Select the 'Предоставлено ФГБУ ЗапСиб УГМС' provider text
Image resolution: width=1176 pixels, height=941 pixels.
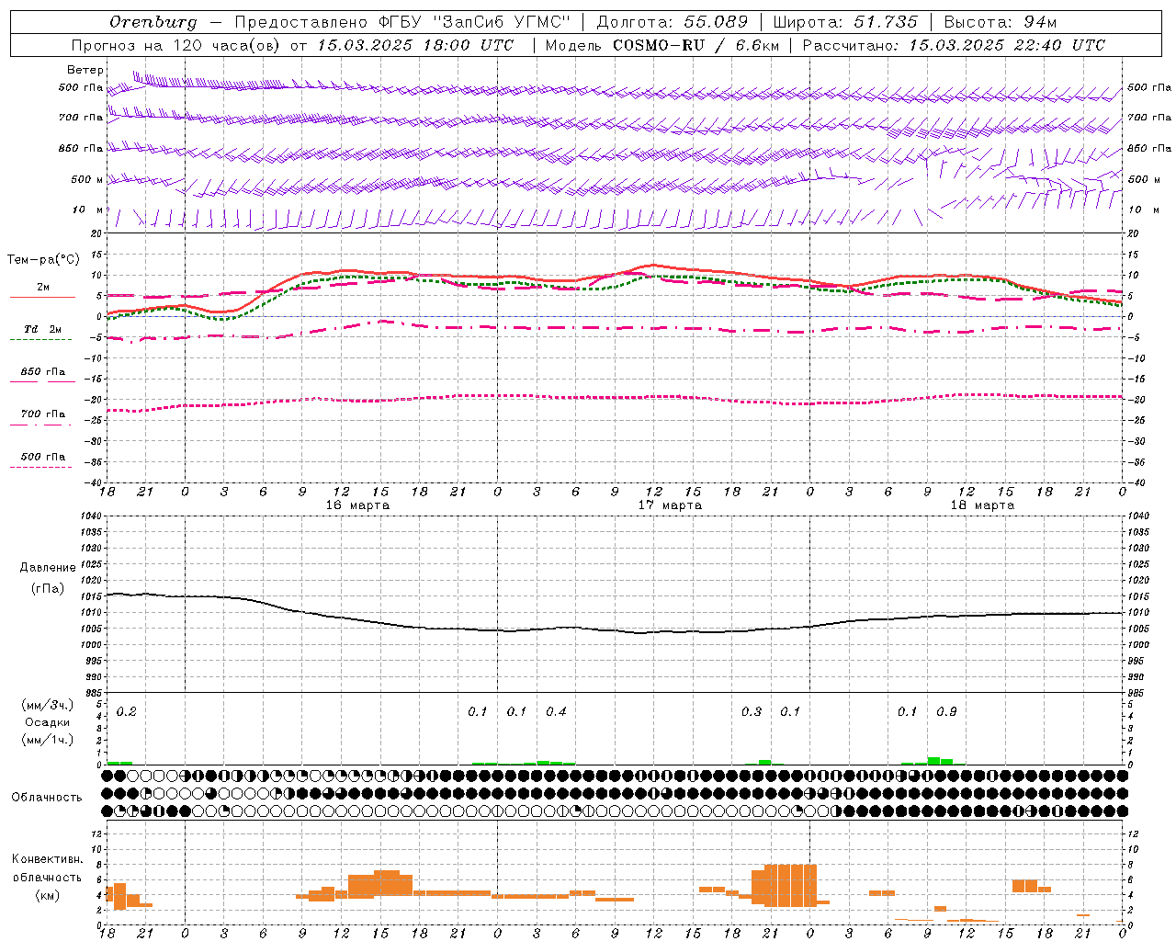tap(402, 22)
